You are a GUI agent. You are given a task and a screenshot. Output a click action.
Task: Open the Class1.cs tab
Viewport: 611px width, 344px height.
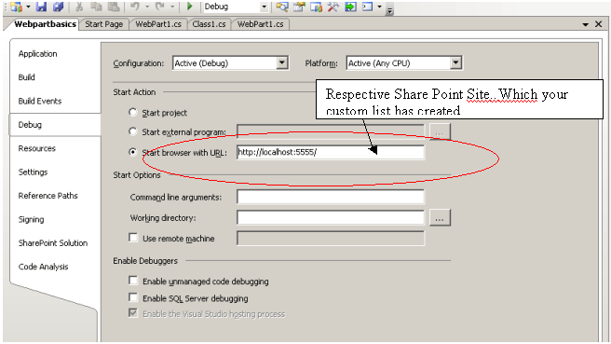click(209, 24)
